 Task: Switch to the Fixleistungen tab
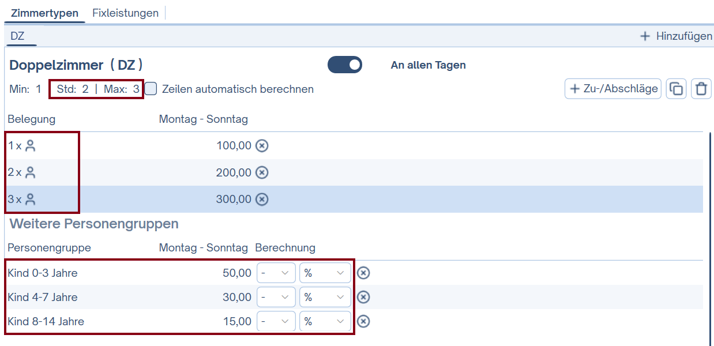125,12
